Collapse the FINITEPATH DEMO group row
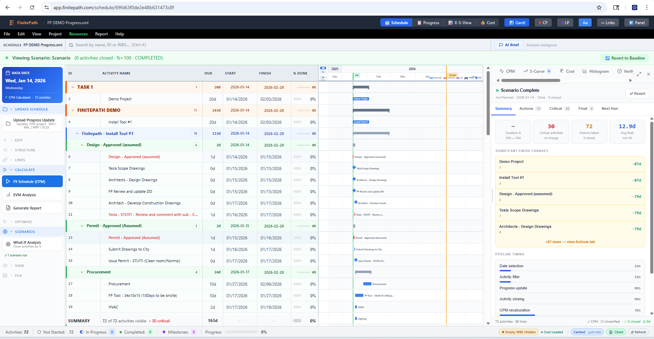654x339 pixels. [x=73, y=111]
